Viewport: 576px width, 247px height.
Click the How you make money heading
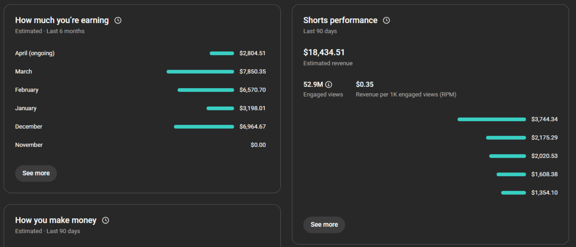tap(56, 220)
